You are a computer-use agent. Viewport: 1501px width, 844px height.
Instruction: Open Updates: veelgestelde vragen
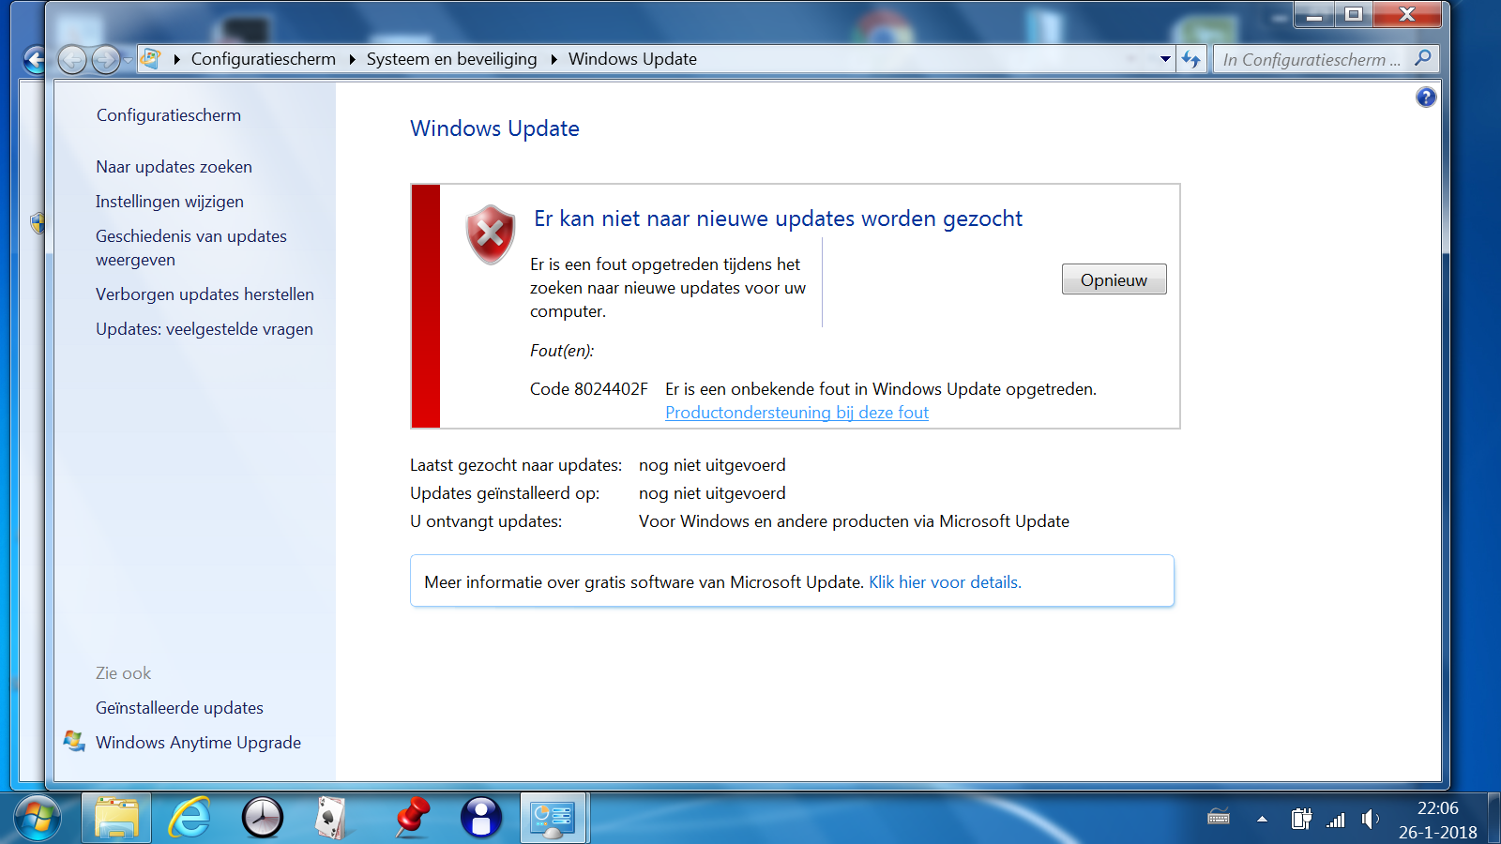pyautogui.click(x=205, y=329)
